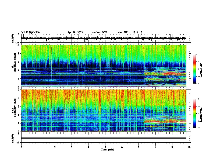
Task: Click the "-7" label on ch.2 color bar
Action: pos(198,128)
